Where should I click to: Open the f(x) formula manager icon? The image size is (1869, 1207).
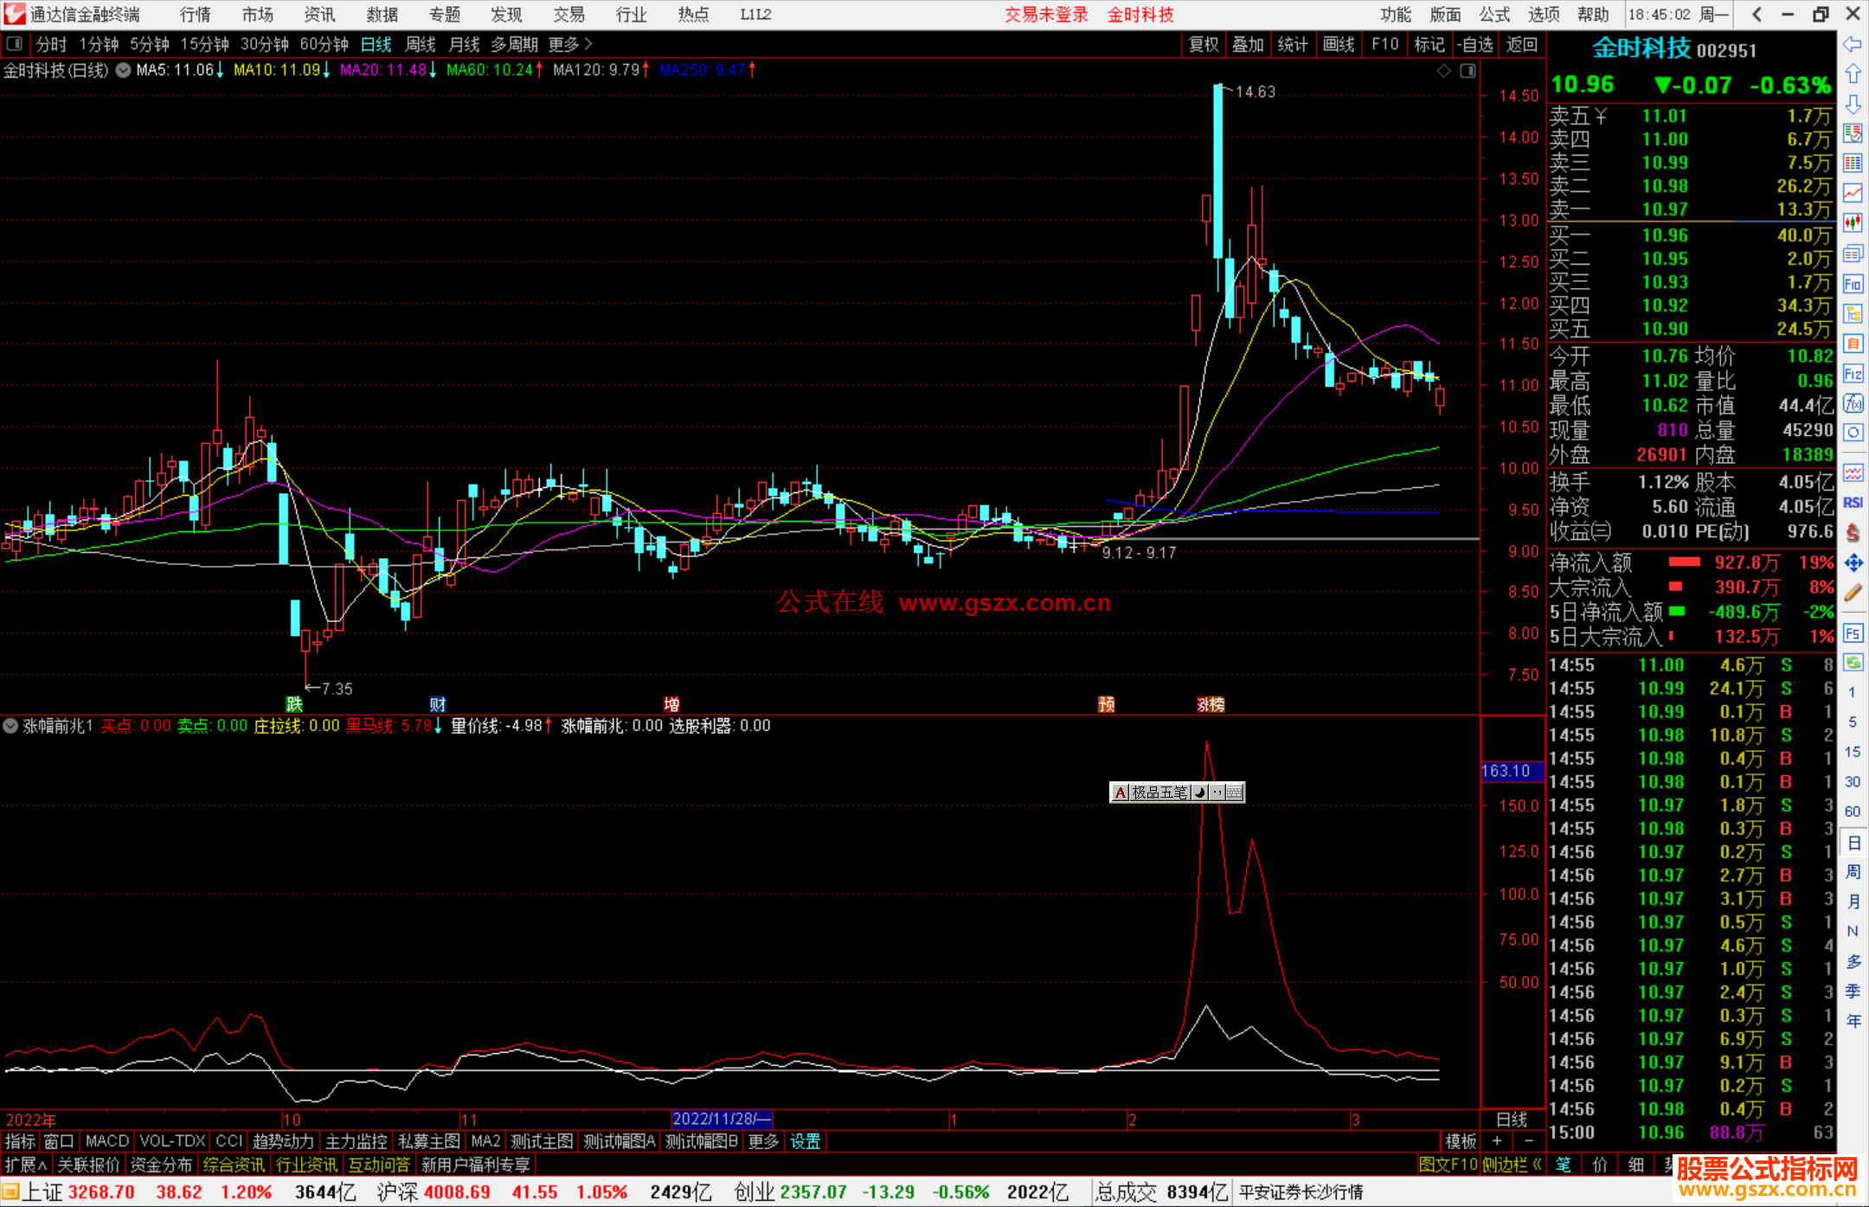pyautogui.click(x=1853, y=403)
